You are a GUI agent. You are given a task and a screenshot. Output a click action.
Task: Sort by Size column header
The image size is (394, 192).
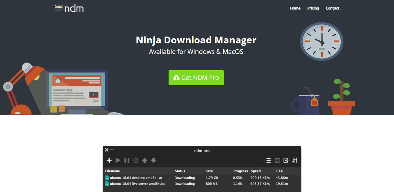click(x=210, y=171)
